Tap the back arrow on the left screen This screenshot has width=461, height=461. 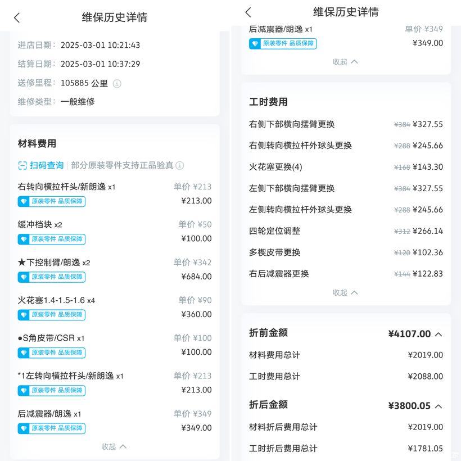(x=17, y=18)
